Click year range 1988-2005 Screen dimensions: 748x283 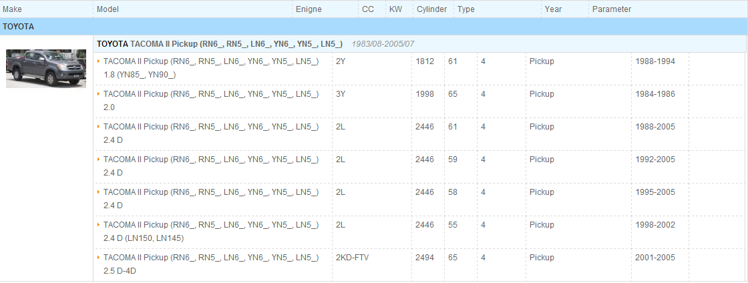click(x=655, y=127)
